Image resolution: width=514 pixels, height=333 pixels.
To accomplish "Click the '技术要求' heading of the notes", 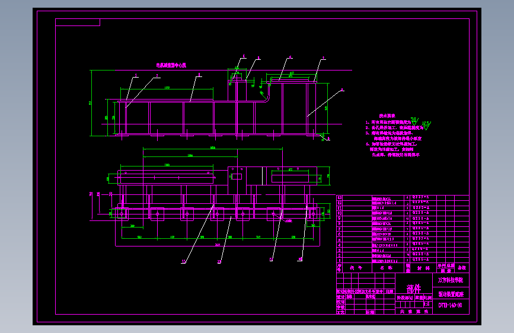I will pos(387,116).
